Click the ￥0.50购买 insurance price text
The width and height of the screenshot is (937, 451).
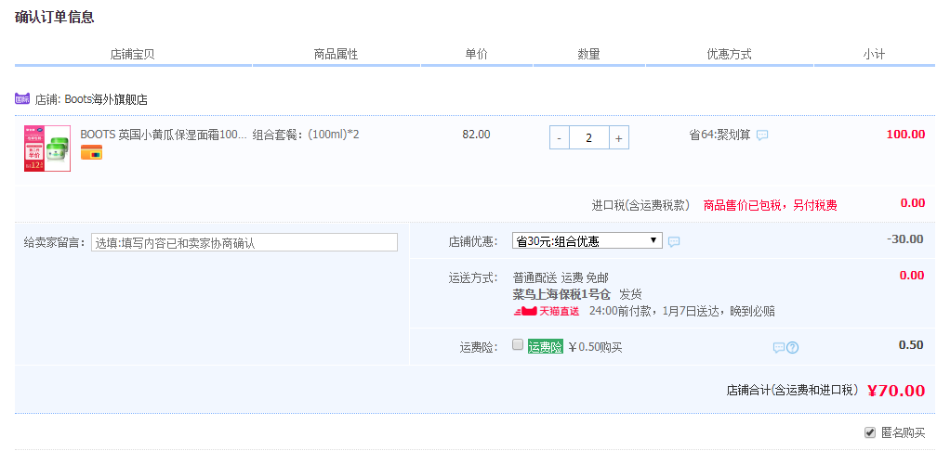coord(595,347)
